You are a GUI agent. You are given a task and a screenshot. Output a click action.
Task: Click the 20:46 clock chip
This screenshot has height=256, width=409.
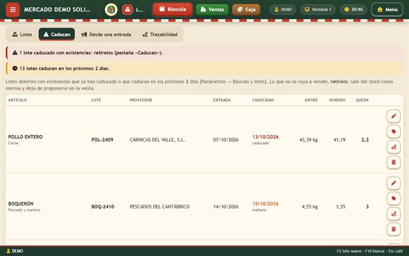(x=353, y=10)
